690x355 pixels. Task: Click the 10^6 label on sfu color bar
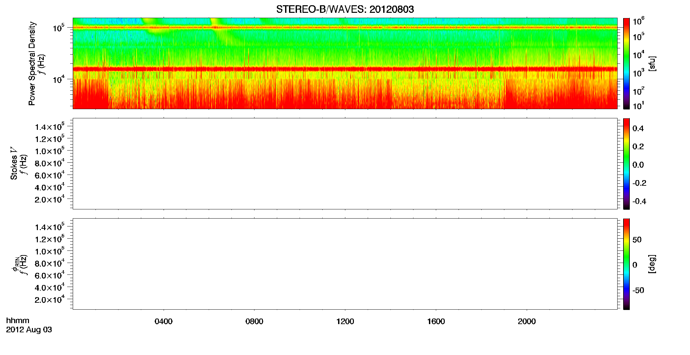click(638, 21)
